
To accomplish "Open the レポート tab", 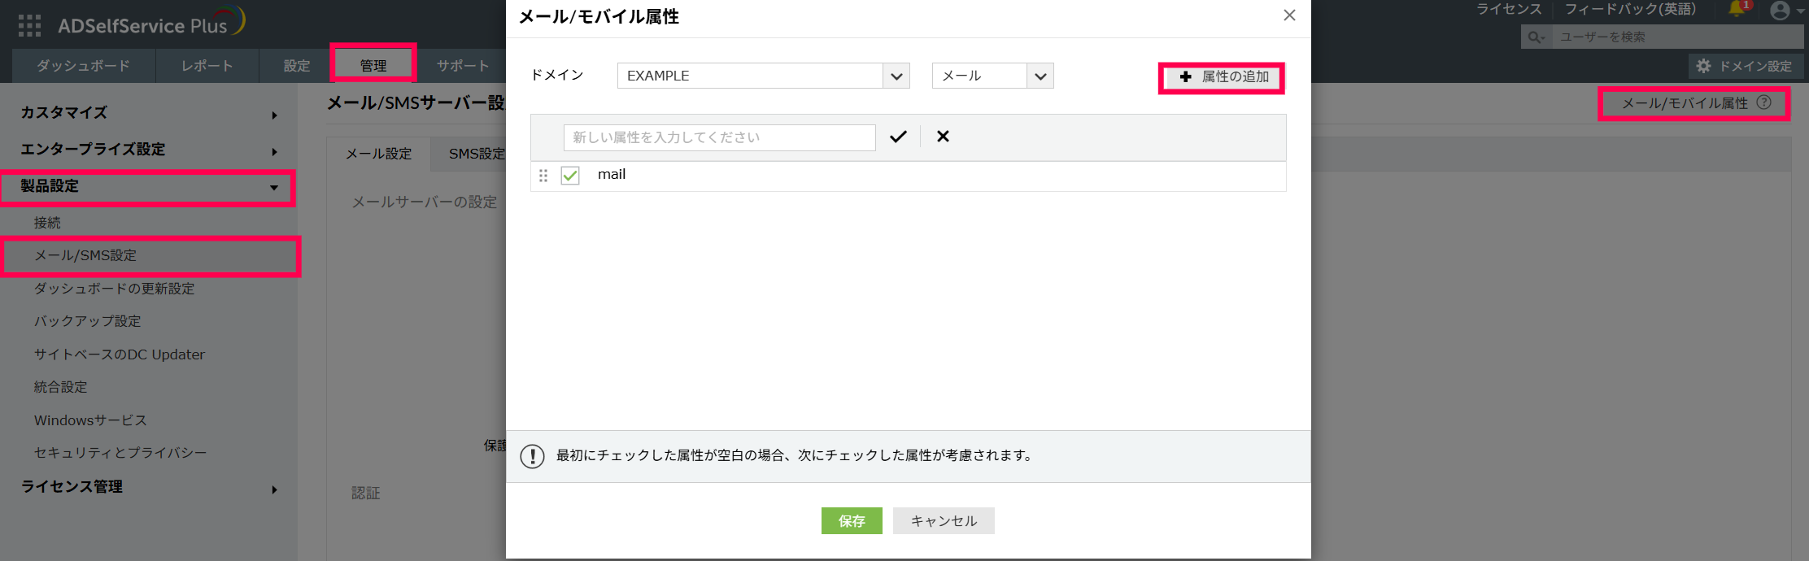I will (207, 66).
